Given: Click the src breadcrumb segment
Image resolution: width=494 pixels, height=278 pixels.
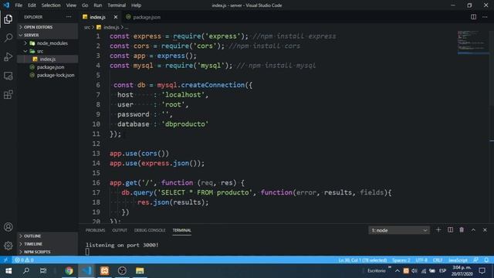Looking at the screenshot, I should [x=87, y=28].
